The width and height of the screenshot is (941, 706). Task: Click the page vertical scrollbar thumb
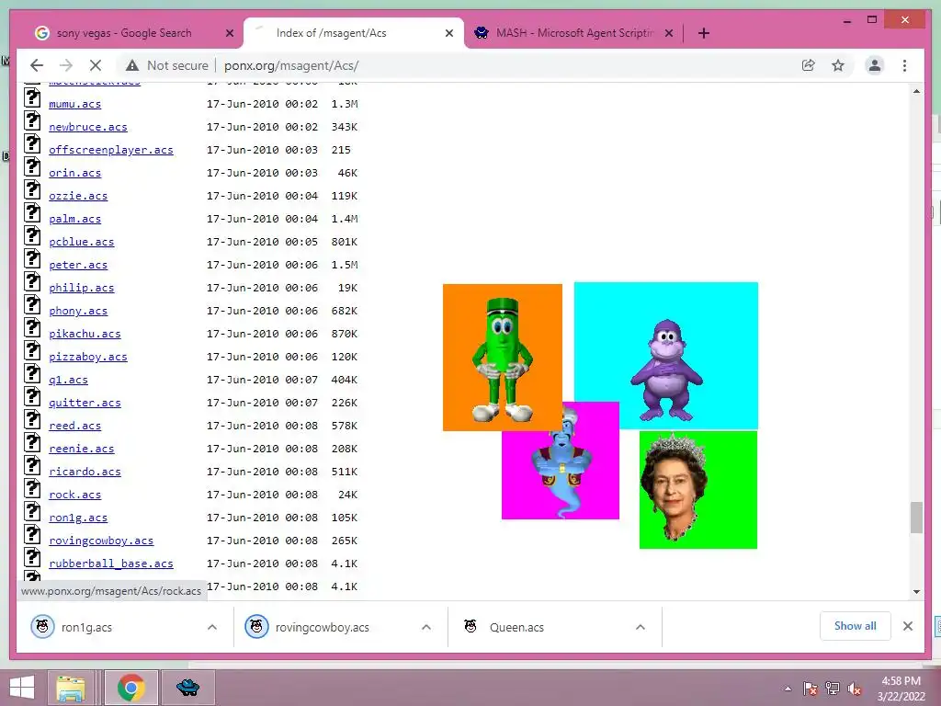(x=916, y=518)
